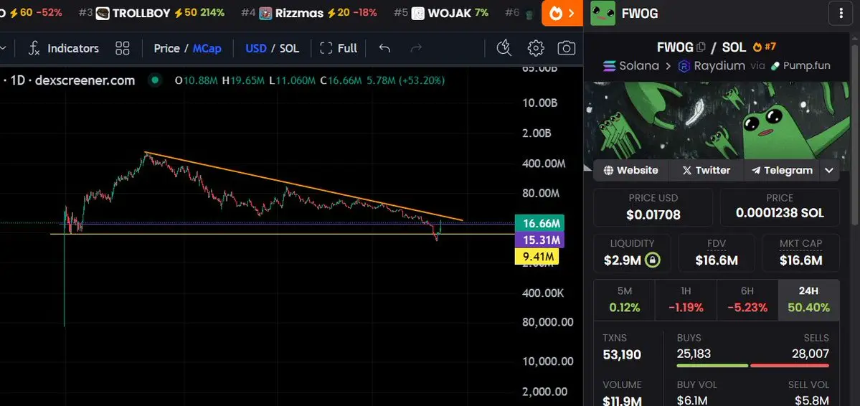Open the Indicators menu
860x406 pixels.
[64, 48]
